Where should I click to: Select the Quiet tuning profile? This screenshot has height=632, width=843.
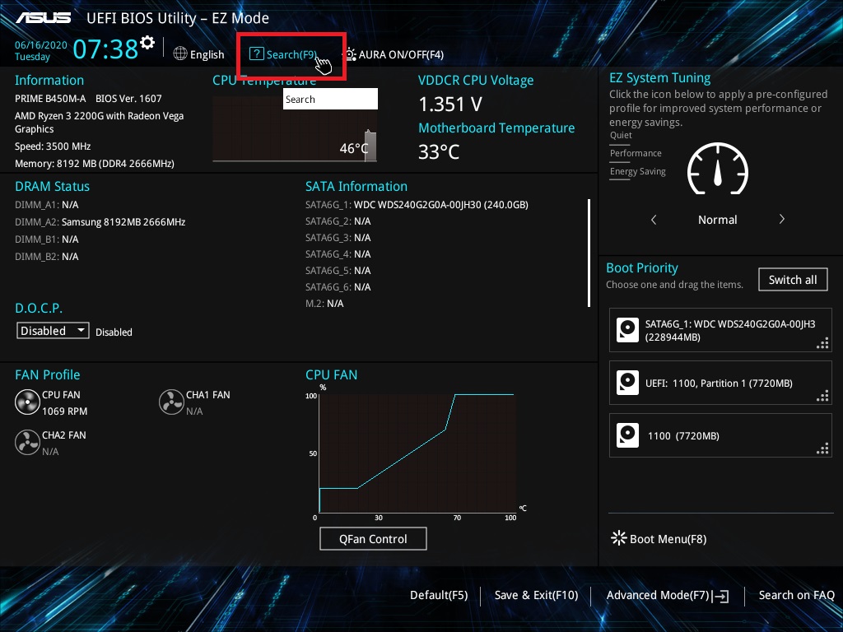click(x=621, y=136)
